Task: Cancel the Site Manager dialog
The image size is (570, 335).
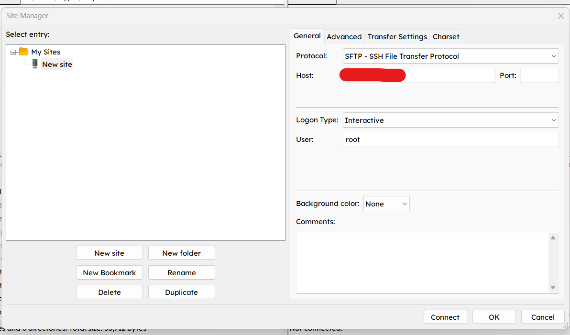Action: 543,317
